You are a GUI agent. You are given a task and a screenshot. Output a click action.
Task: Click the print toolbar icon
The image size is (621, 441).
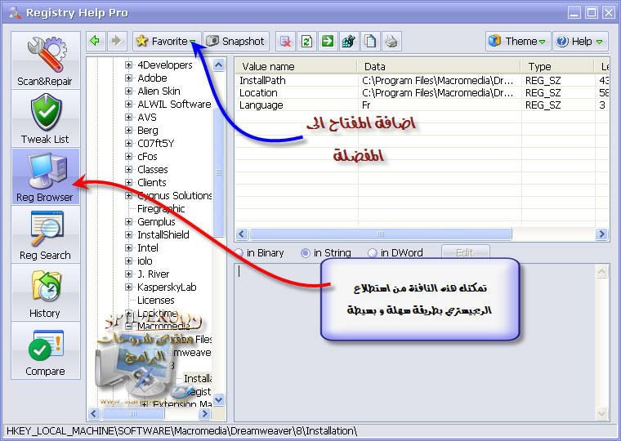391,41
